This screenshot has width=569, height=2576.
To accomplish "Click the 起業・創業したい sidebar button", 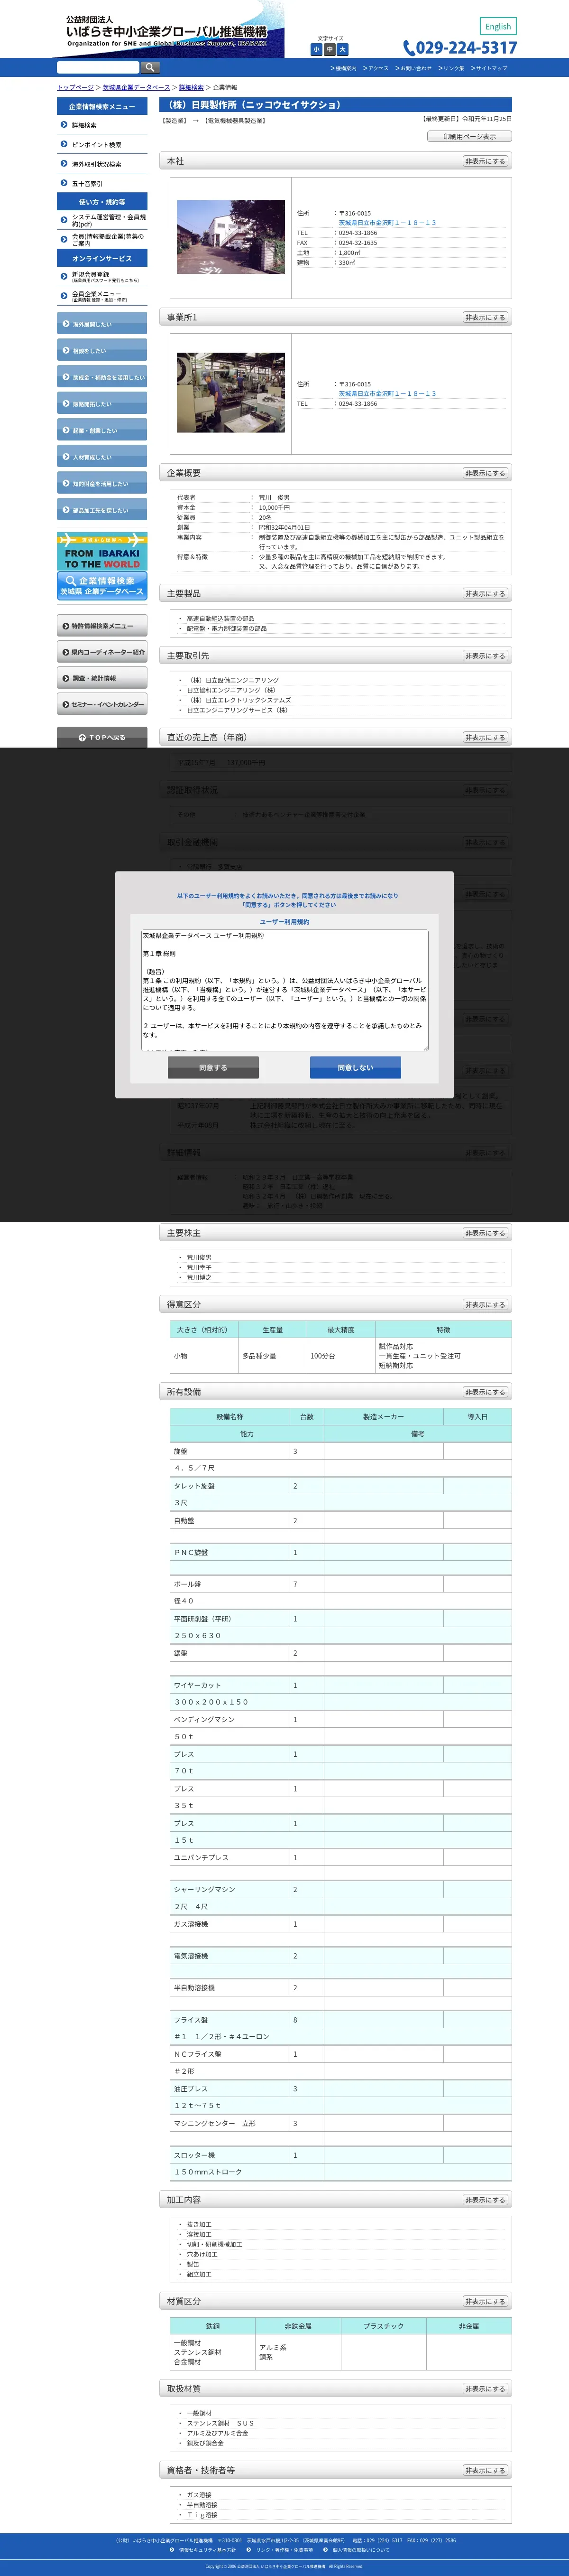I will coord(102,430).
